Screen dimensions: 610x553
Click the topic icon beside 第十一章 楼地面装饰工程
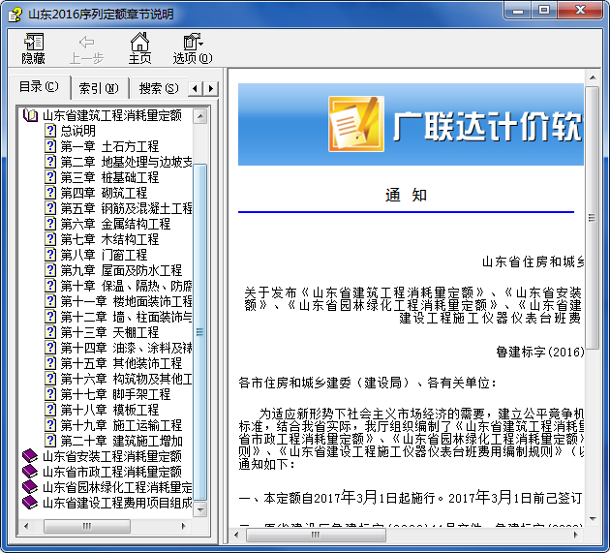click(50, 301)
